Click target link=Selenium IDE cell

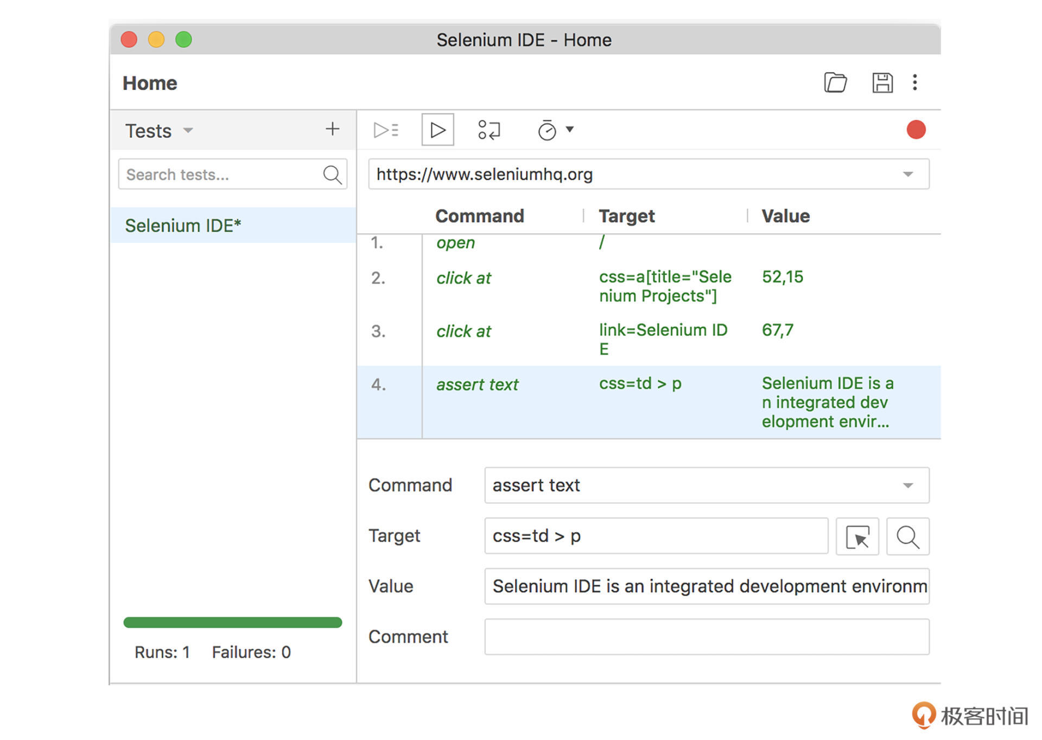663,339
